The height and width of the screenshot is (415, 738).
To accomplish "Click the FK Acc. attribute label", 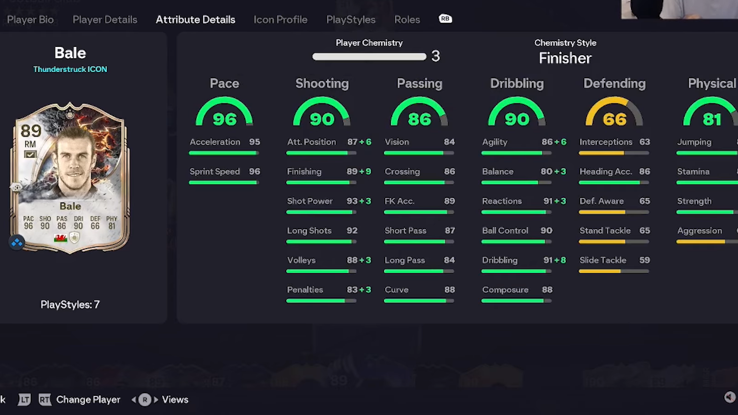I will tap(400, 201).
